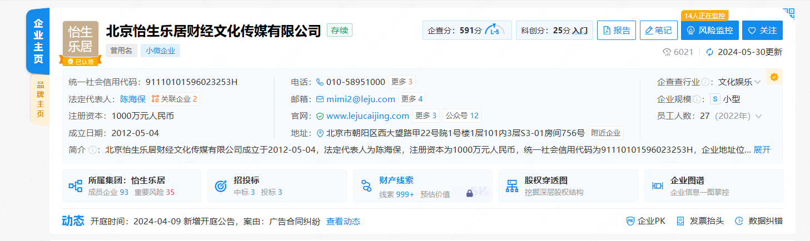This screenshot has height=241, width=810.
Task: Click the L-5 gauge icon
Action: (x=494, y=31)
